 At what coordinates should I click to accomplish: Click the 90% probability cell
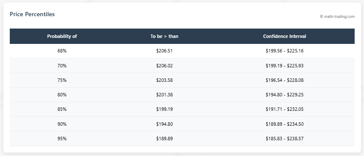click(62, 124)
